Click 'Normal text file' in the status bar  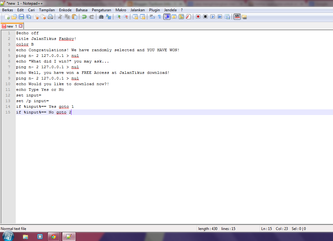(x=14, y=229)
